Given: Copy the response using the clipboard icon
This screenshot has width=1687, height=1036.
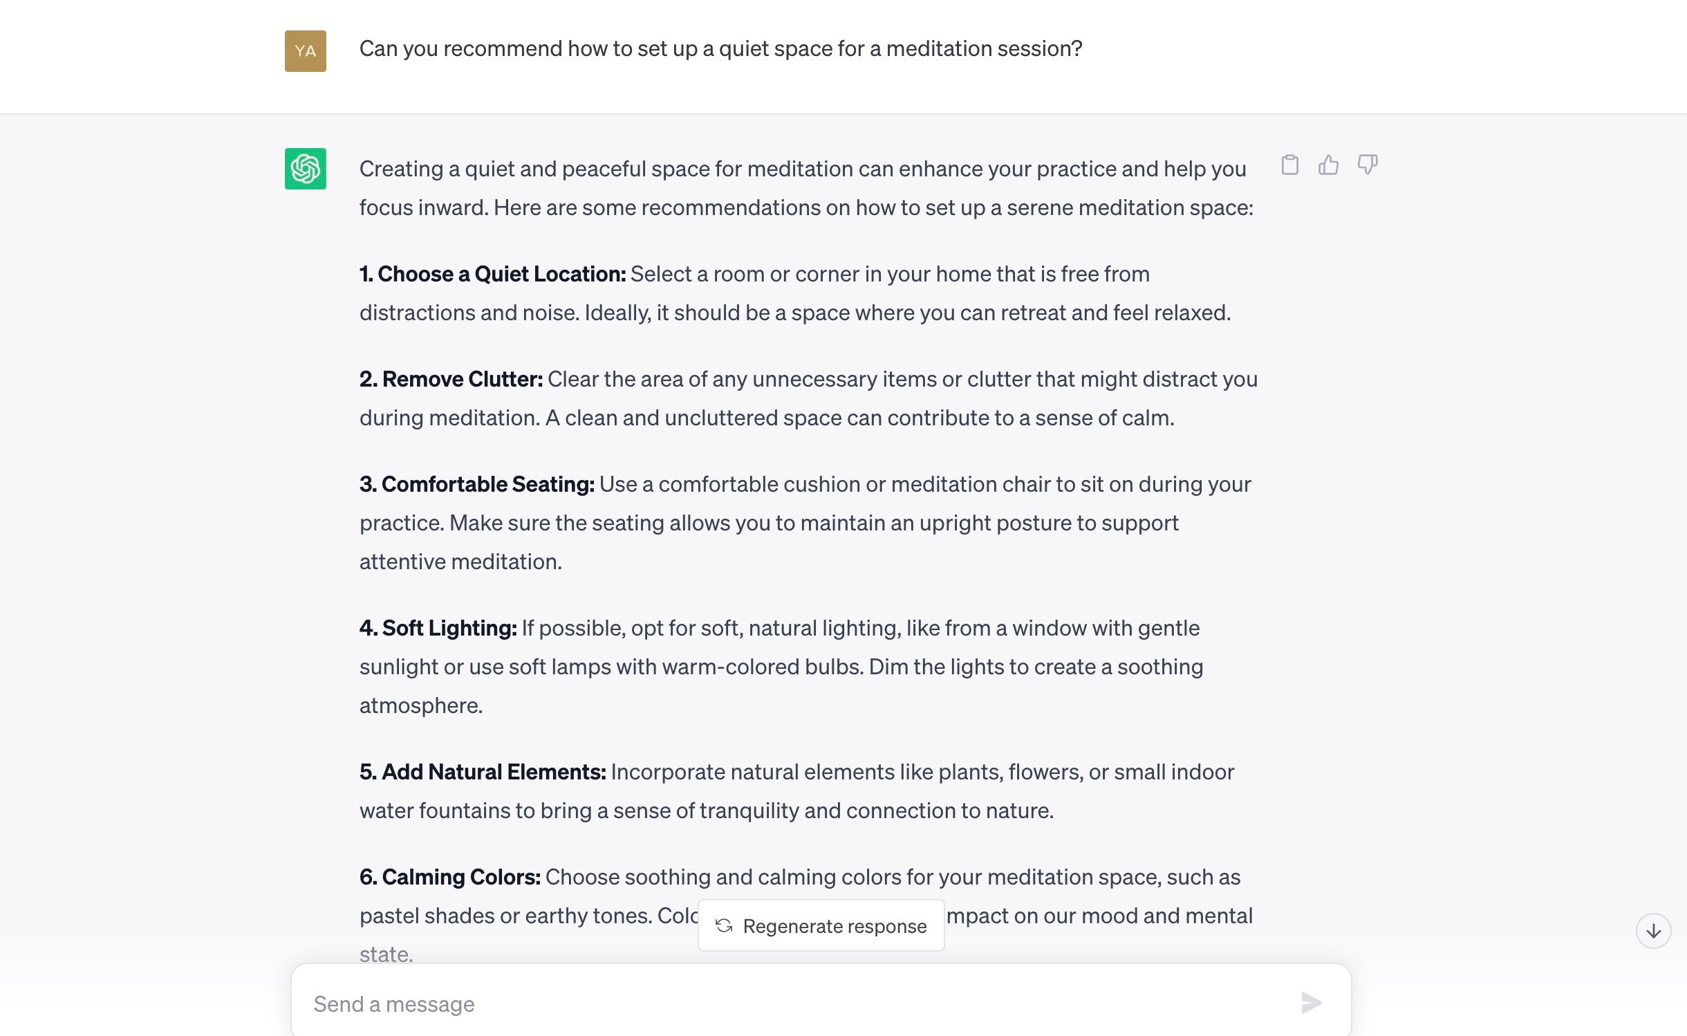Looking at the screenshot, I should tap(1289, 165).
